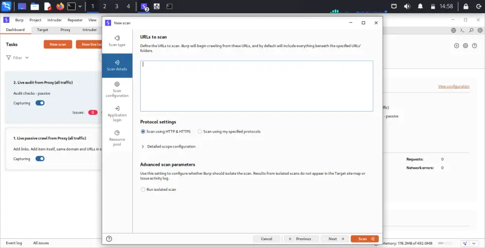
Task: Switch to the Dashboard tab
Action: click(x=15, y=30)
